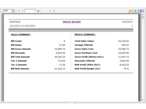Select Total Sales Value 24,140.00
The height and width of the screenshot is (109, 146).
pos(124,41)
